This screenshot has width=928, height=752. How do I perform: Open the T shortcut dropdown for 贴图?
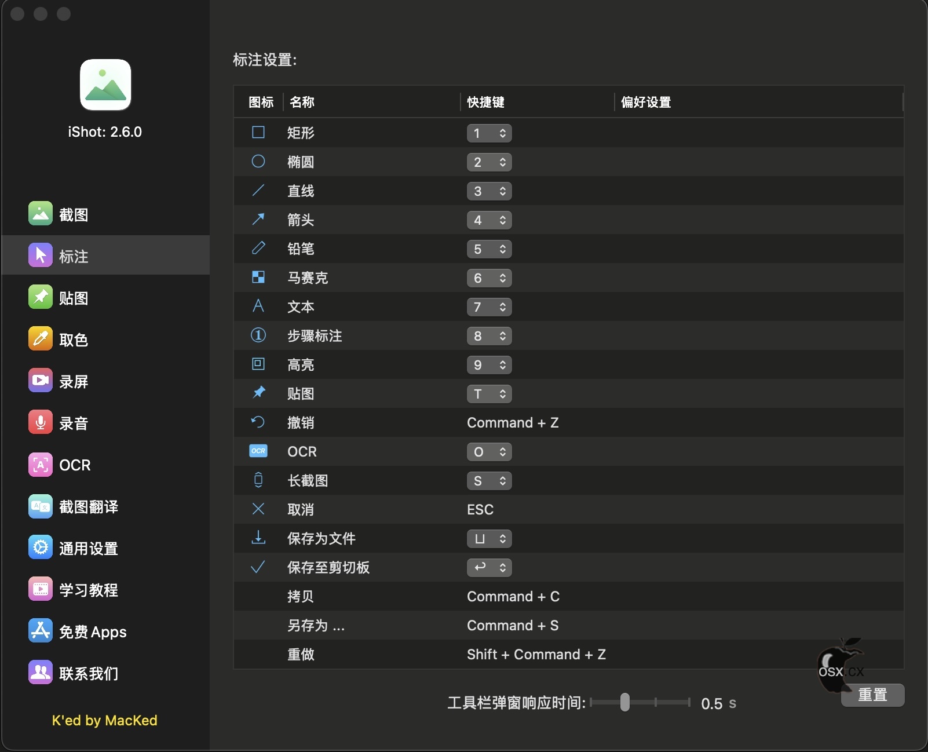tap(489, 394)
